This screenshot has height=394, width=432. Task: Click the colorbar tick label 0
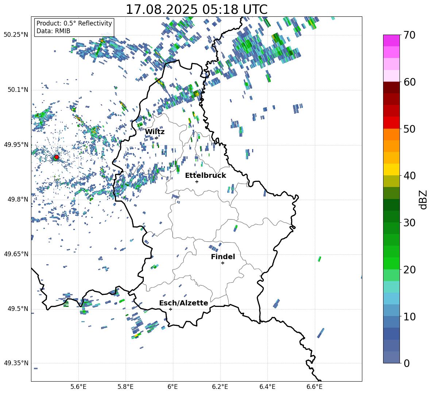coord(406,363)
